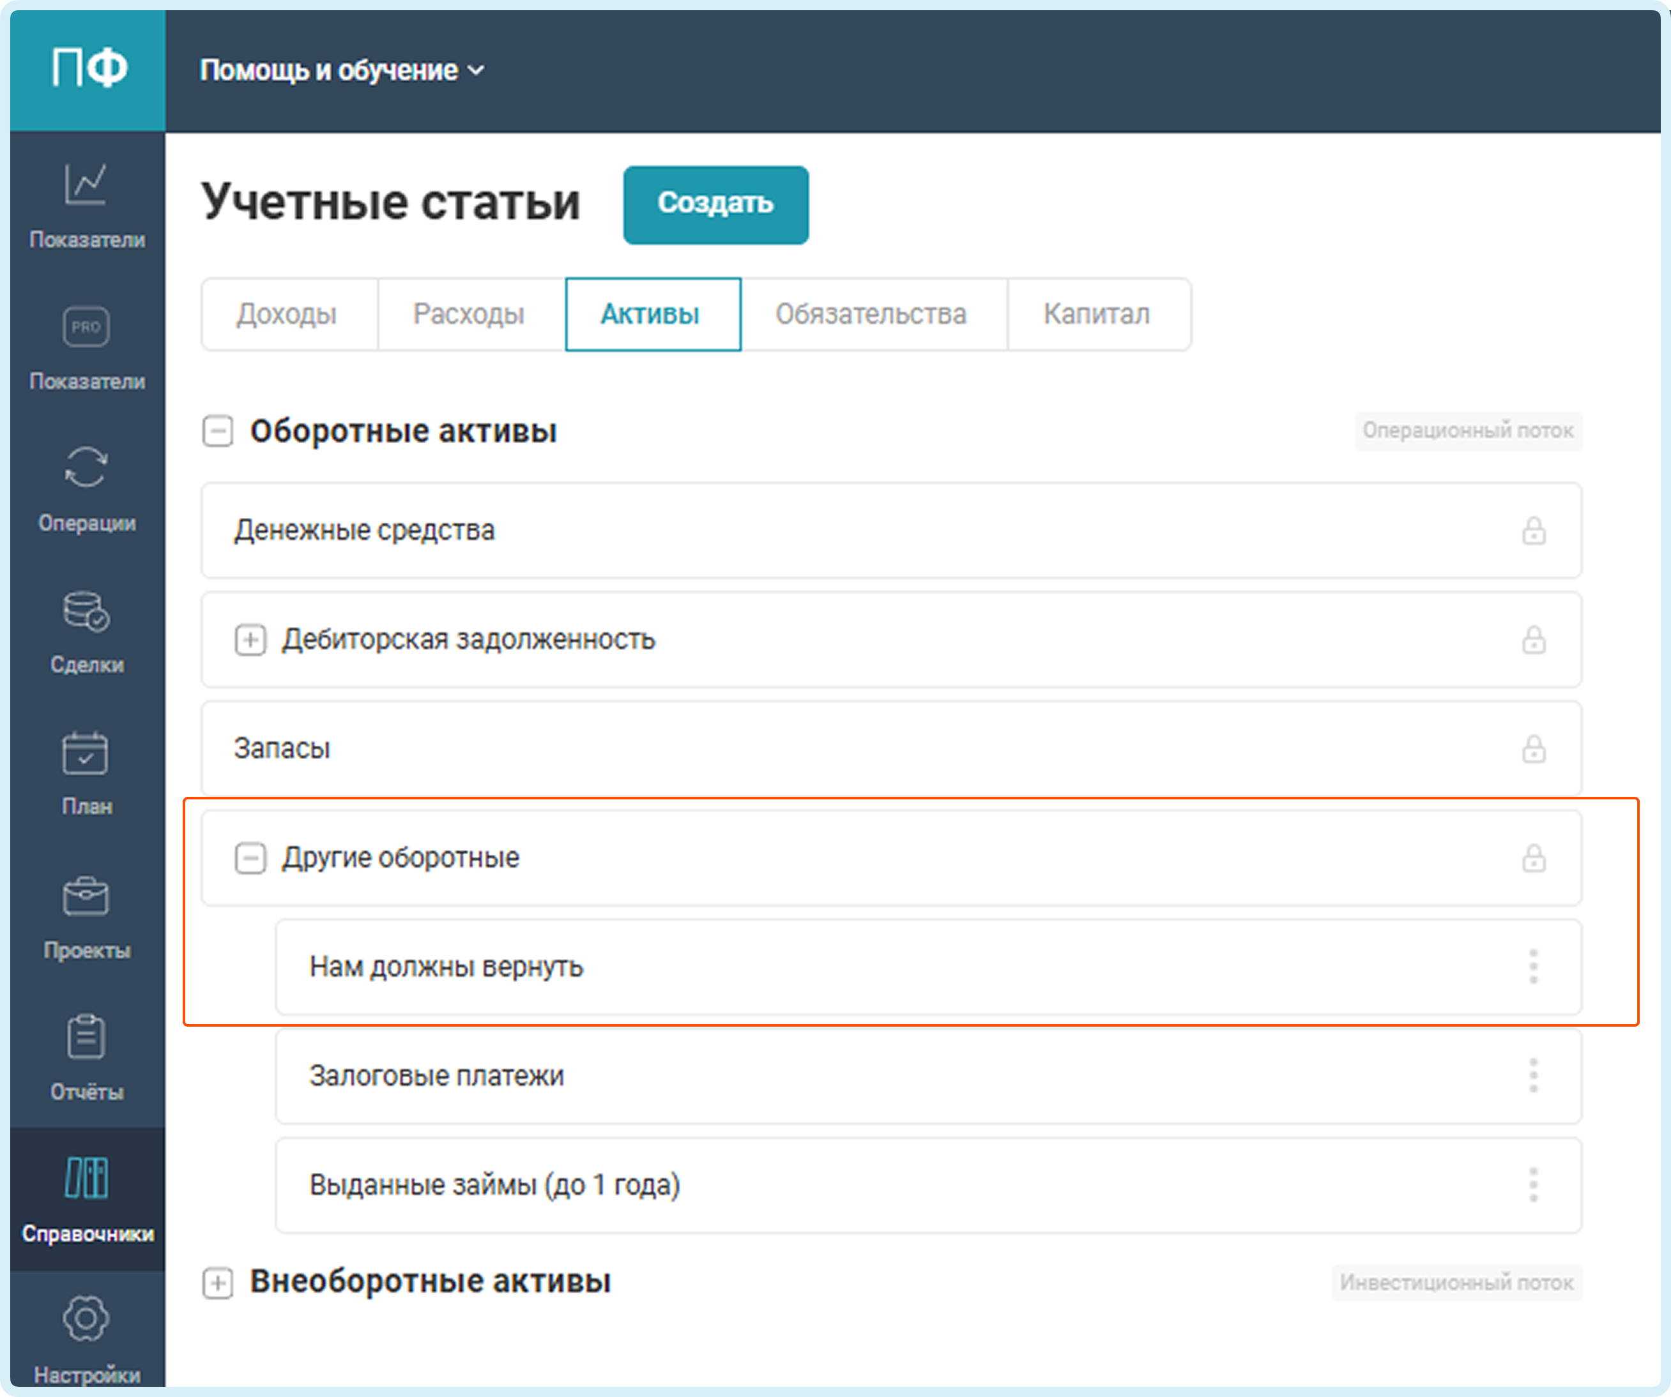Screen dimensions: 1671x1397
Task: Open the PRO Показатели sidebar section
Action: (x=86, y=327)
